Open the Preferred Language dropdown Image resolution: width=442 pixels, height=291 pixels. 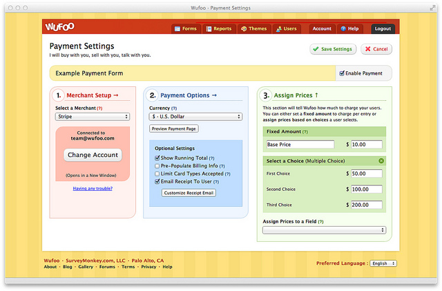point(383,263)
